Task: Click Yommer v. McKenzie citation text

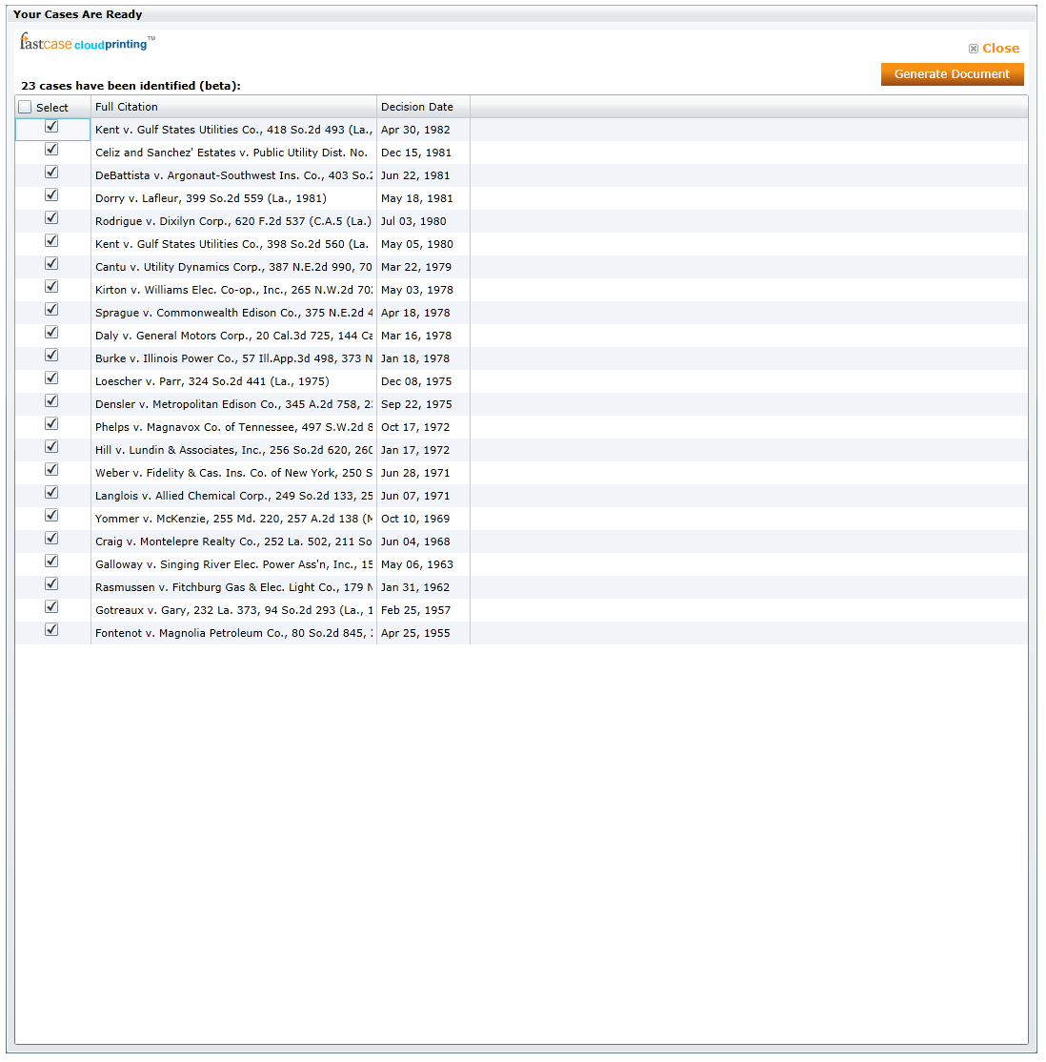Action: (233, 519)
